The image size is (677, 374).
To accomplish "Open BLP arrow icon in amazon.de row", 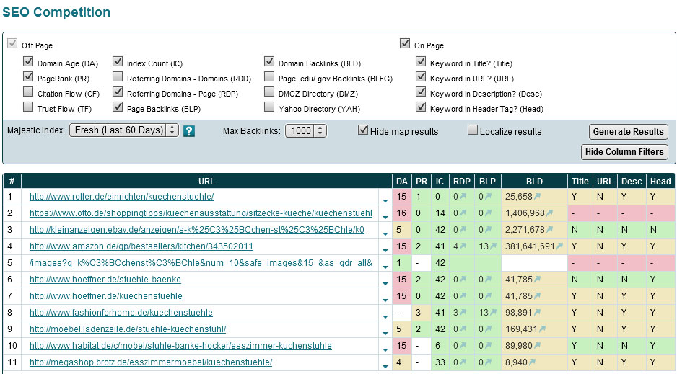I will point(493,246).
